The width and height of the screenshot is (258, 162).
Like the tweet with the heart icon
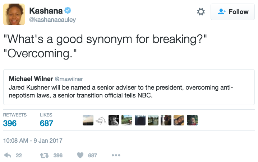click(x=80, y=155)
